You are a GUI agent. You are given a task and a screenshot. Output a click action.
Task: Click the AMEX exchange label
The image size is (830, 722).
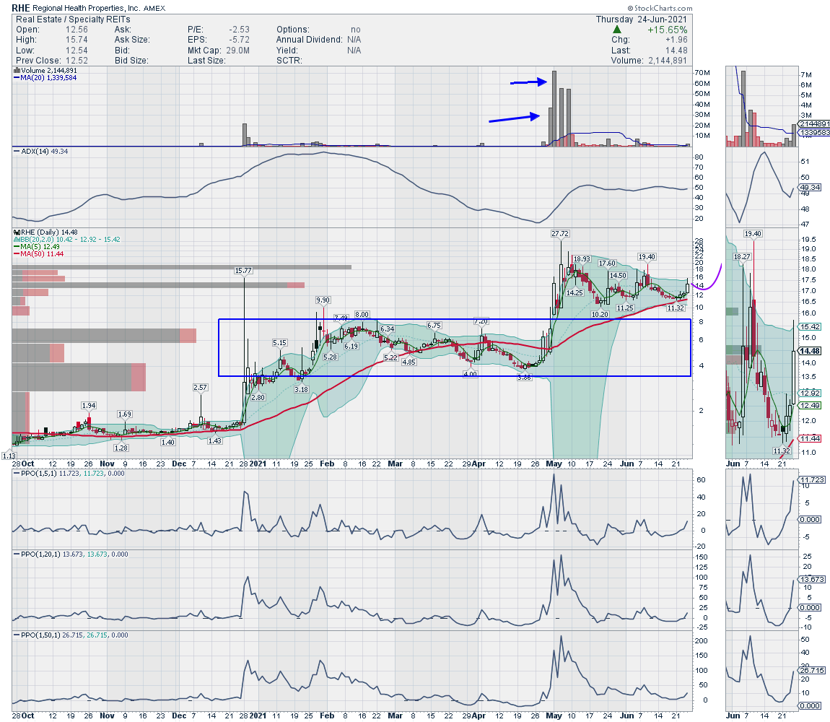coord(154,9)
